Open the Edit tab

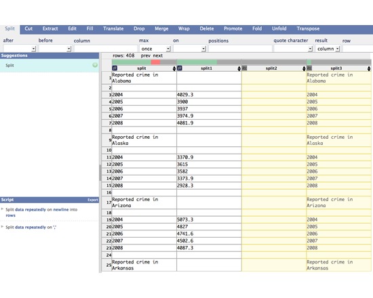[73, 28]
